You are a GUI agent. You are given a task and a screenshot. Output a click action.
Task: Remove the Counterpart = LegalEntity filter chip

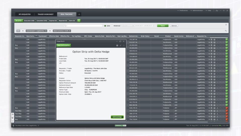[46, 31]
